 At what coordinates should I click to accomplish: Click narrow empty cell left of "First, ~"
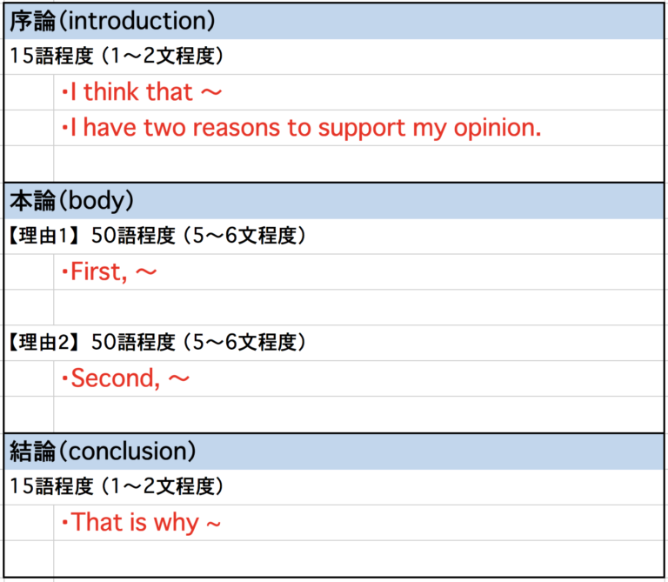[x=29, y=271]
